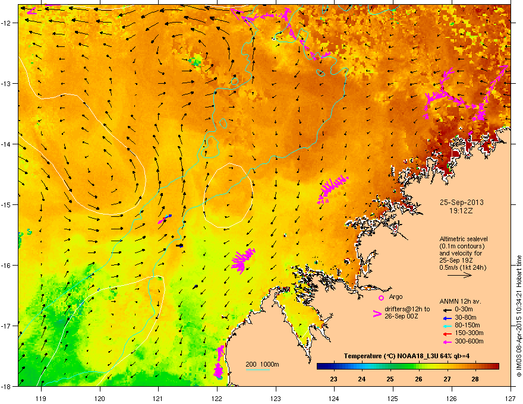Image resolution: width=523 pixels, height=404 pixels.
Task: Click the '150-300m' depth label
Action: 469,333
